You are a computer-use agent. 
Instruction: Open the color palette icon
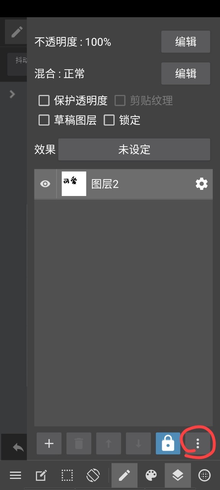(151, 475)
